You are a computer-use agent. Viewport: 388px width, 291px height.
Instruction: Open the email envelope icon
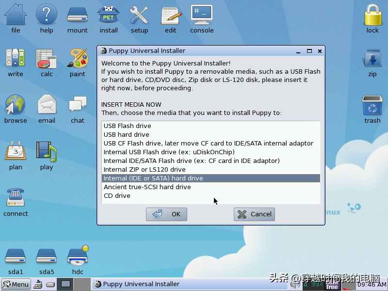click(x=47, y=104)
